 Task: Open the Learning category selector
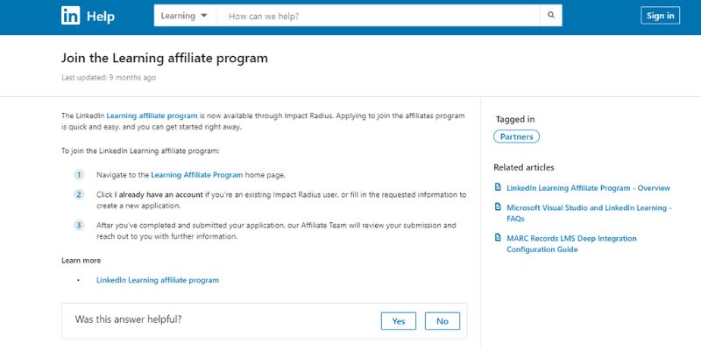point(185,16)
